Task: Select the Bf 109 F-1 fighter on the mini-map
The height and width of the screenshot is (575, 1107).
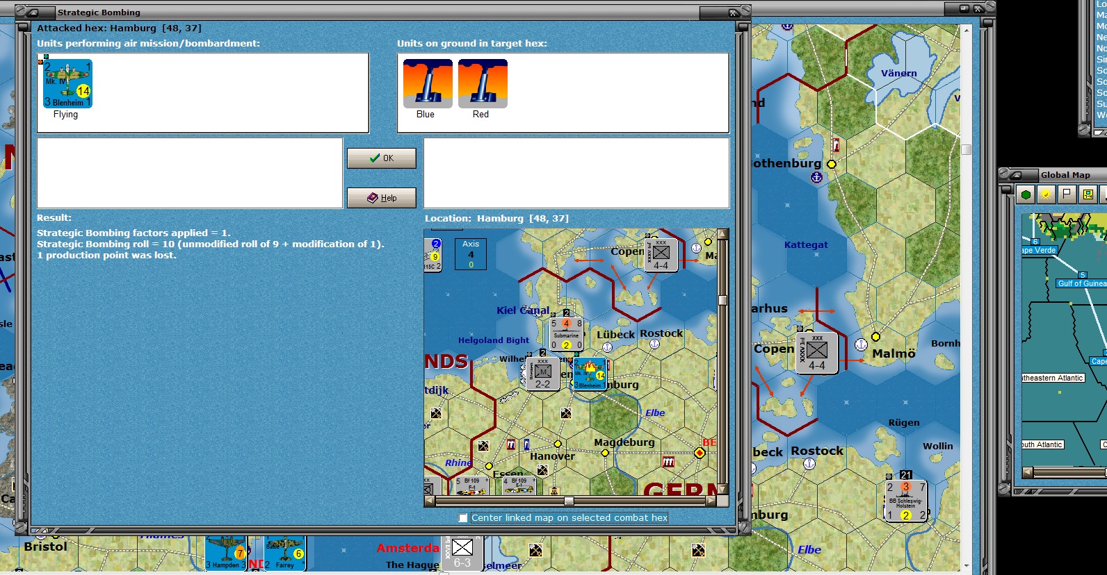Action: click(471, 485)
